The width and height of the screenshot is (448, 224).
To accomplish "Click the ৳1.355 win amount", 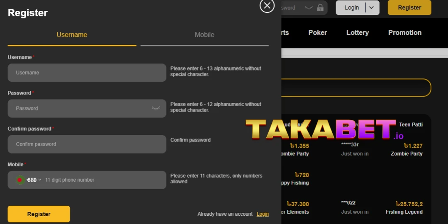I will pyautogui.click(x=299, y=146).
